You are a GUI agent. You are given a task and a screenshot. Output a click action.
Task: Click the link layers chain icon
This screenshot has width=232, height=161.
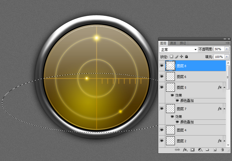177,150
